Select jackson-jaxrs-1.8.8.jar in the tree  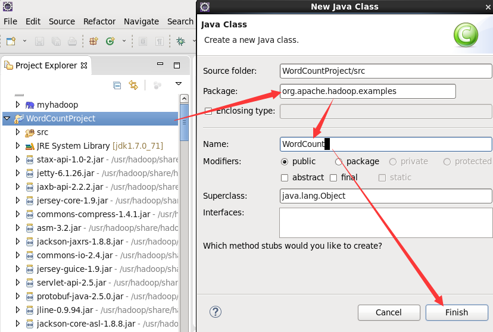point(80,242)
